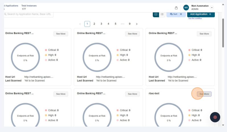
Task: Jump to page 9 in pagination
Action: click(x=130, y=24)
